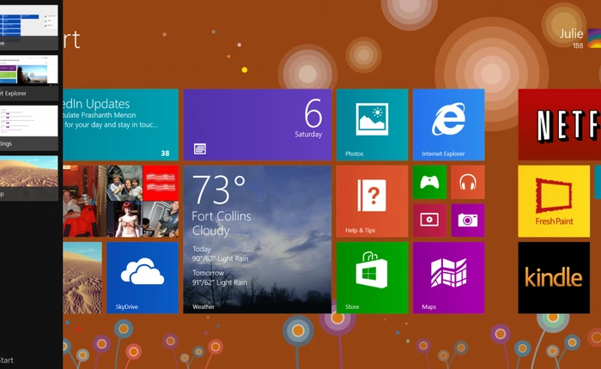This screenshot has height=369, width=601.
Task: Open the Maps tile
Action: (x=448, y=278)
